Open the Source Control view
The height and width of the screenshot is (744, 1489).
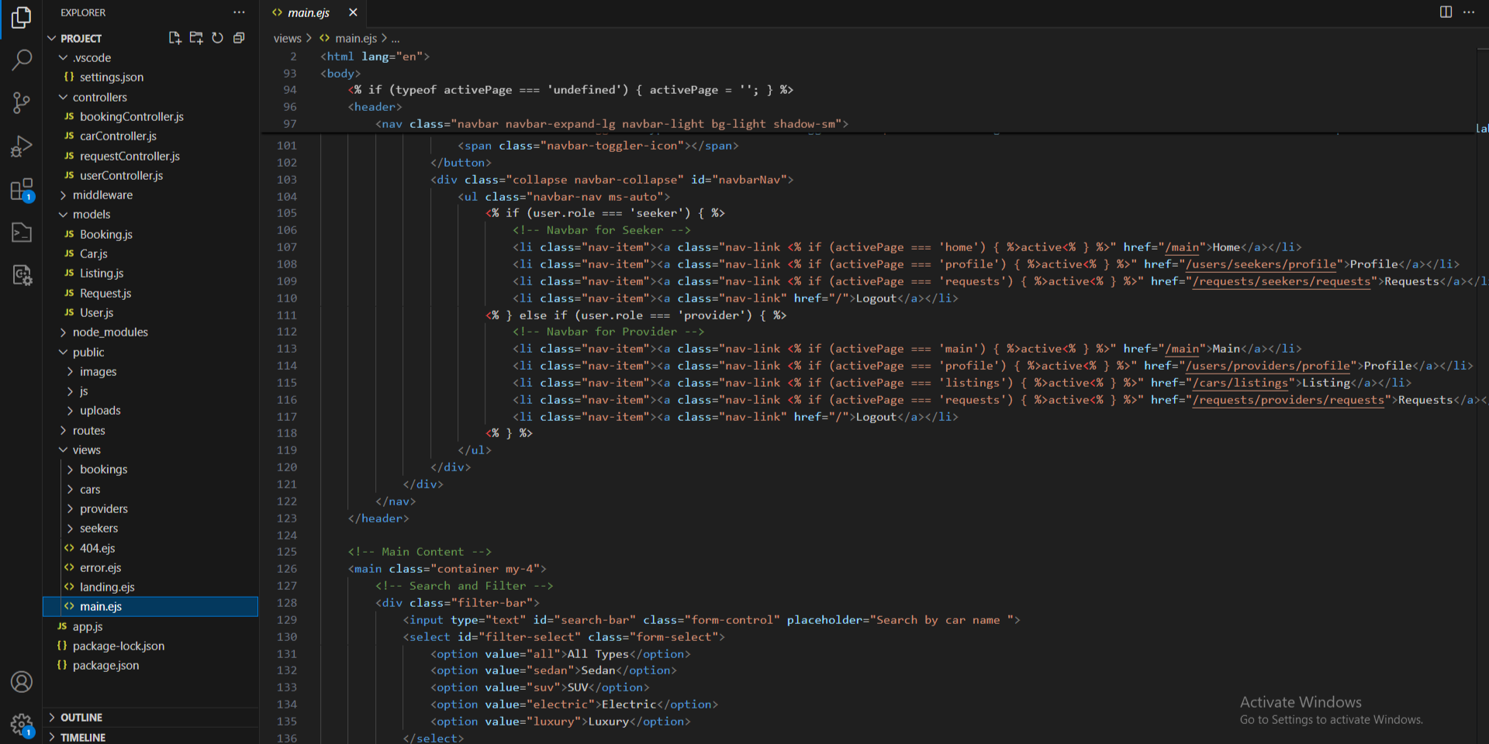22,102
